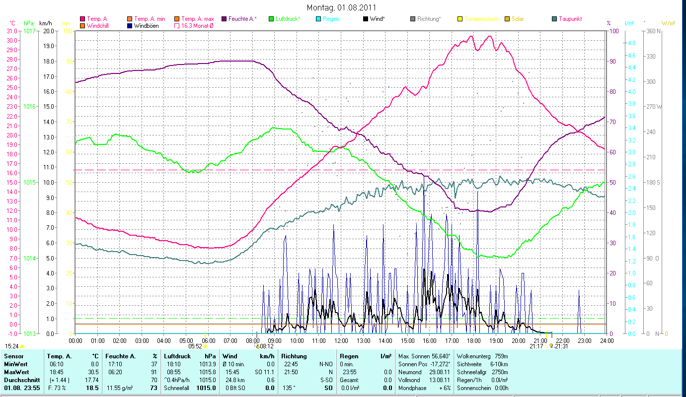This screenshot has width=686, height=397.
Task: Click the green Luftdruck* legend swatch
Action: tap(271, 19)
